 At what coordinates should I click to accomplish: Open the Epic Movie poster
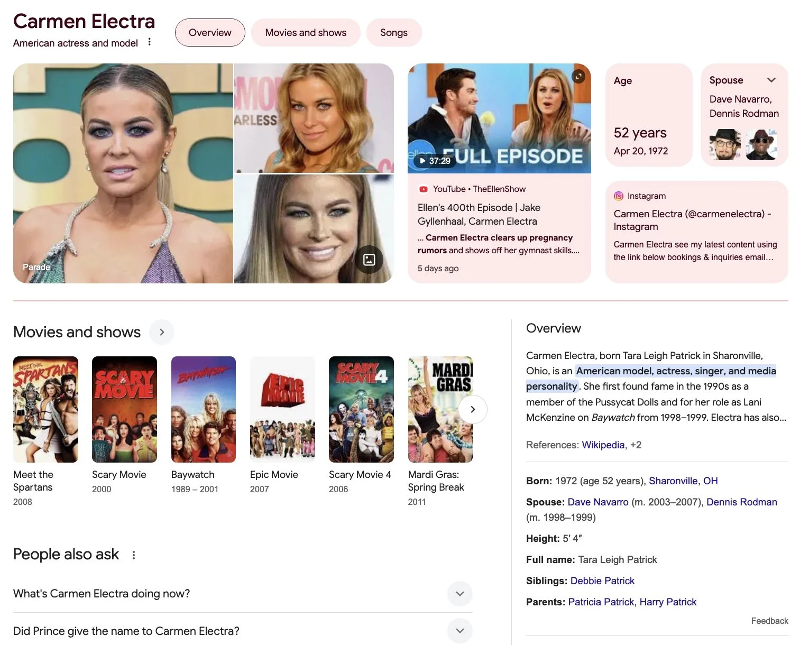[282, 409]
